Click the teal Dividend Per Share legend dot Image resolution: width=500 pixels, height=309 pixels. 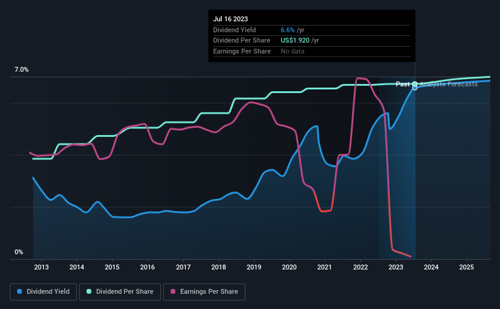pyautogui.click(x=89, y=291)
